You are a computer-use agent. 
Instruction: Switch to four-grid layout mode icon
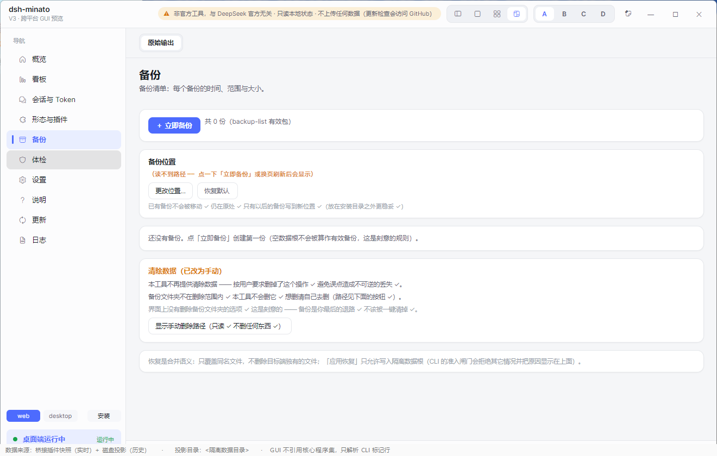pos(497,14)
